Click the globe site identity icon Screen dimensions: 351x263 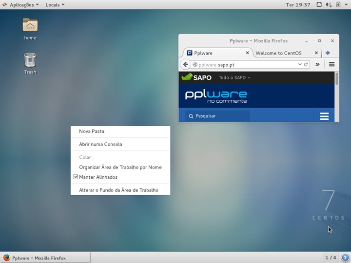tap(195, 64)
